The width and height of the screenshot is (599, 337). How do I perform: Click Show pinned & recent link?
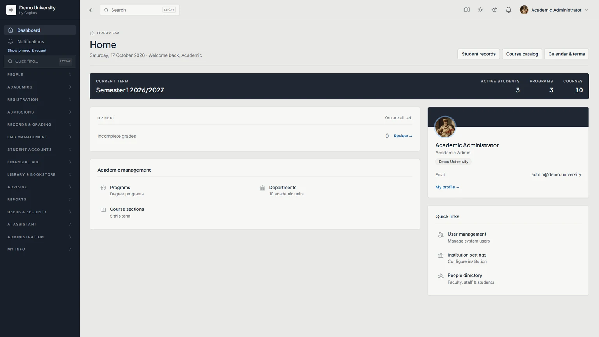[x=27, y=50]
